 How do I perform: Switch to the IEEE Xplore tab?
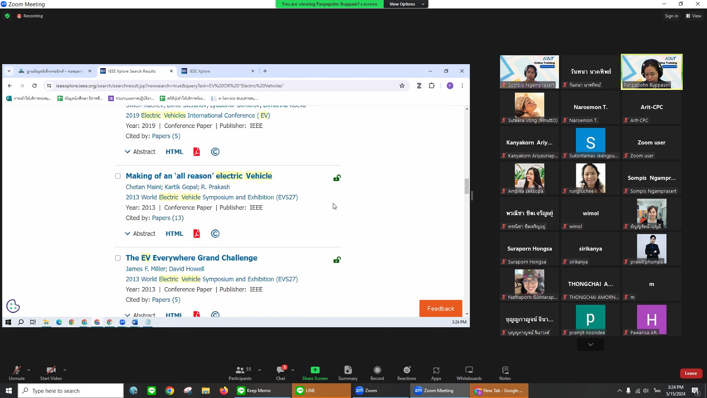point(218,71)
